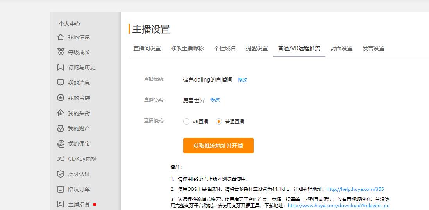Viewport: 429px width, 210px height.
Task: Open the huya.com/download players_pc link
Action: pos(338,206)
